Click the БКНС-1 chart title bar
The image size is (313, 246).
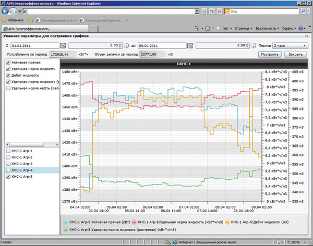point(184,64)
